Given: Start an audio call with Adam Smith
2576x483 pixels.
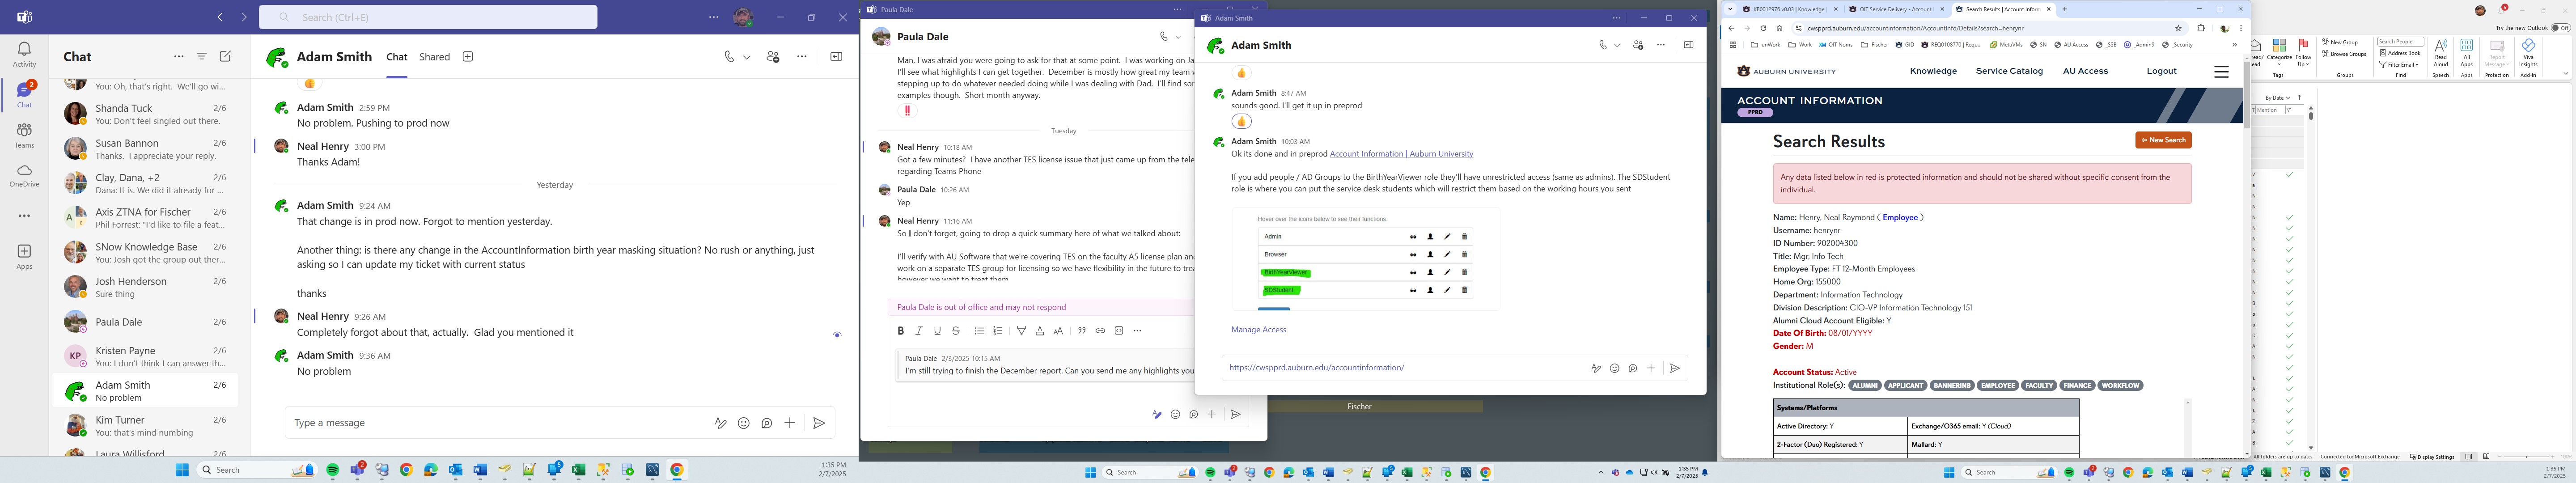Looking at the screenshot, I should [x=730, y=57].
